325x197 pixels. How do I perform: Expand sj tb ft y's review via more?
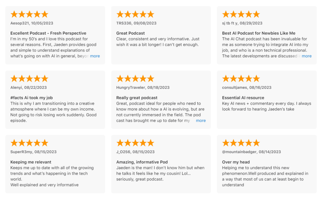point(307,56)
